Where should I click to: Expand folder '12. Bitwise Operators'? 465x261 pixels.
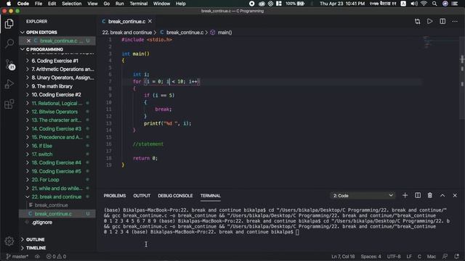tap(57, 112)
